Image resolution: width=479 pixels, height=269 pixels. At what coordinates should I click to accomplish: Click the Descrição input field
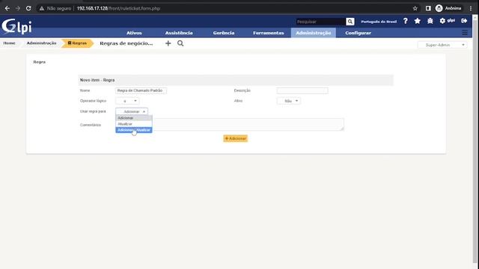point(302,90)
